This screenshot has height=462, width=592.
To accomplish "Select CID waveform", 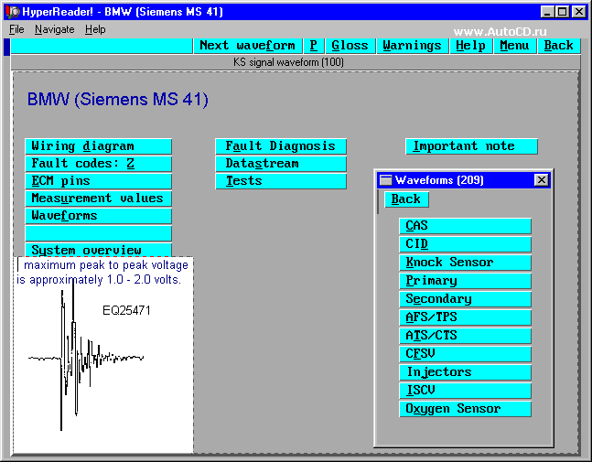I will 465,244.
